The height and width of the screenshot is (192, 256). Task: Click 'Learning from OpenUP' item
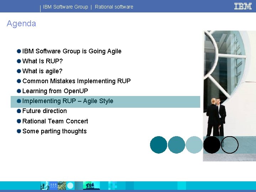pyautogui.click(x=55, y=91)
